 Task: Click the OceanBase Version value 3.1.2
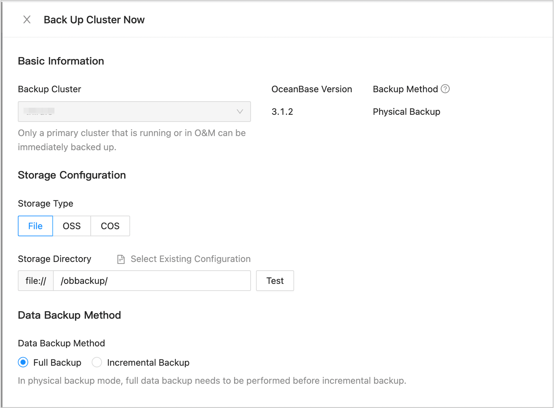click(282, 112)
